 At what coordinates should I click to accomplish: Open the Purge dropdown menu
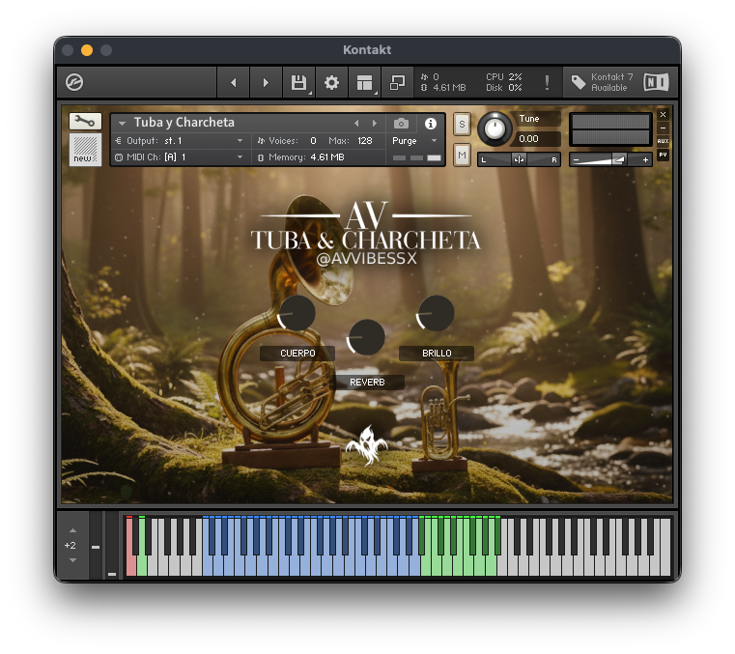click(x=414, y=141)
